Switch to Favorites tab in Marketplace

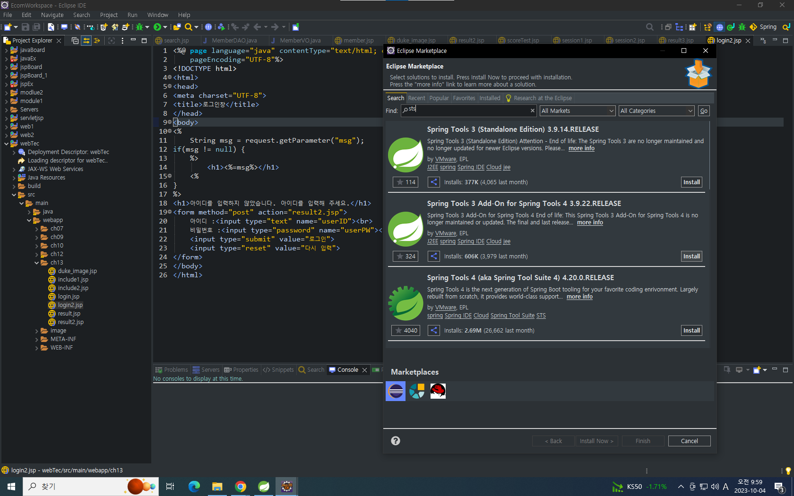pos(464,98)
